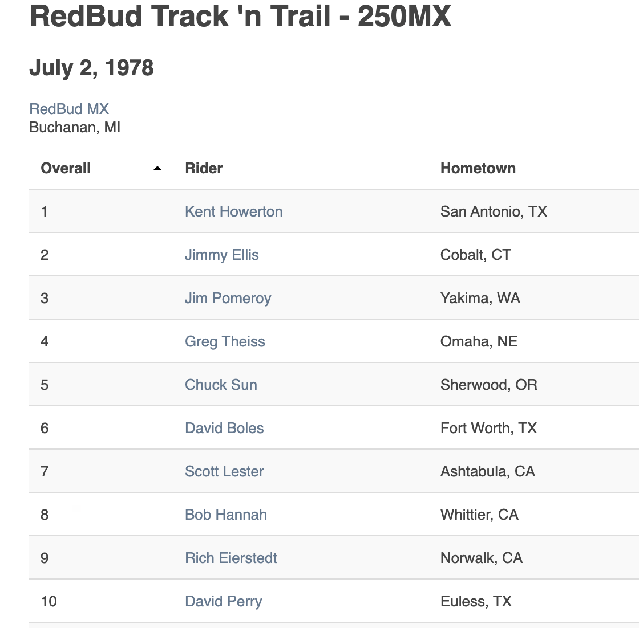Open Kent Howerton's rider profile

click(x=233, y=212)
